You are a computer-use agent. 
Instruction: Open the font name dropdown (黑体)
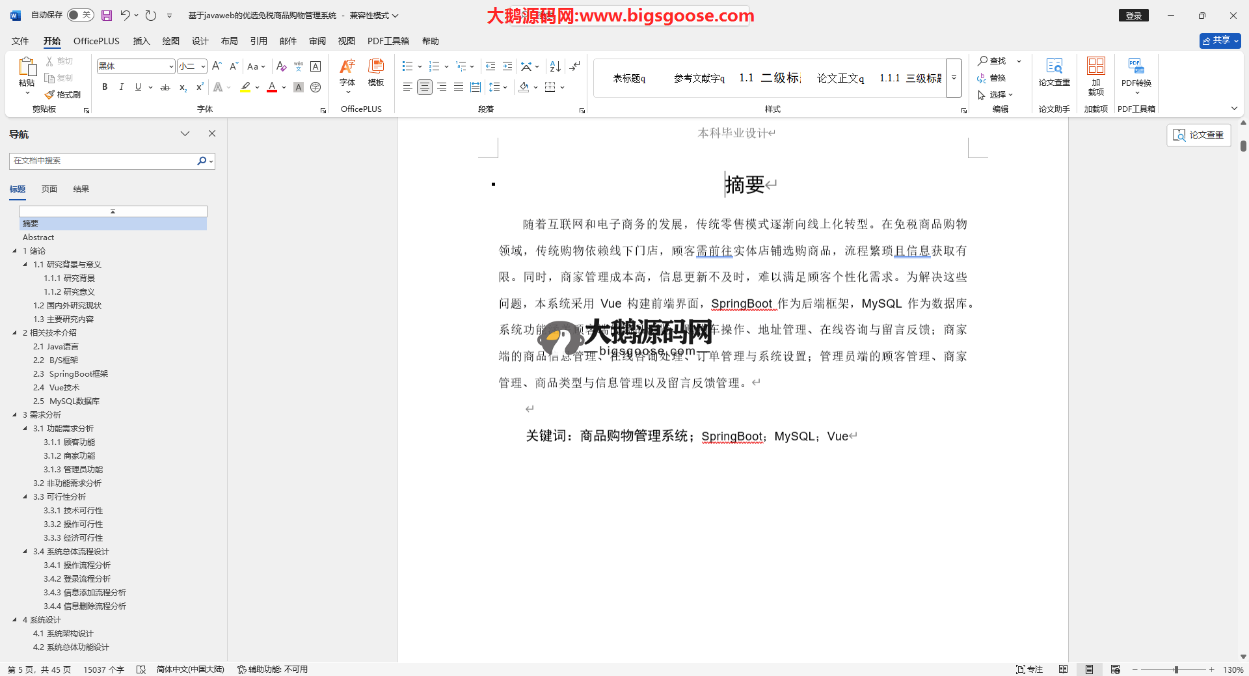(171, 66)
